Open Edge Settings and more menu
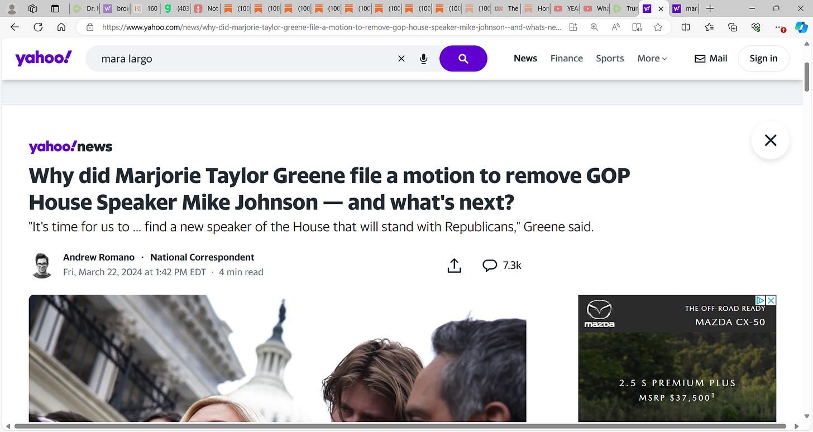The height and width of the screenshot is (432, 813). coord(780,27)
